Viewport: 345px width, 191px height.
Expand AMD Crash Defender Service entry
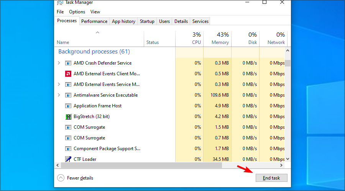[59, 63]
